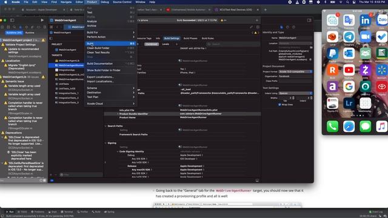Select the Levels filter toggle
Image resolution: width=388 pixels, height=218 pixels.
tap(166, 44)
